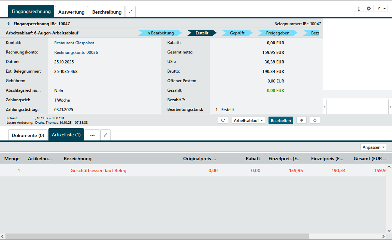Click the alarm bell reminder icon

click(302, 120)
